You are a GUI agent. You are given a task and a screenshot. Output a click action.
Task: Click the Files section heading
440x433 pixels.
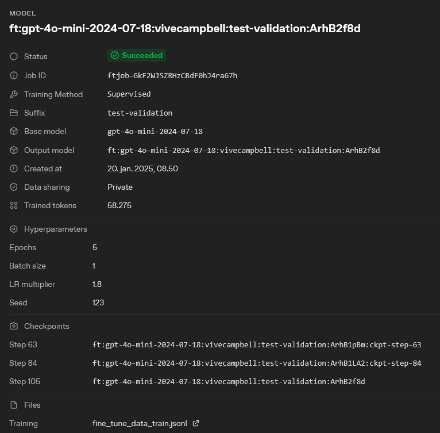32,405
